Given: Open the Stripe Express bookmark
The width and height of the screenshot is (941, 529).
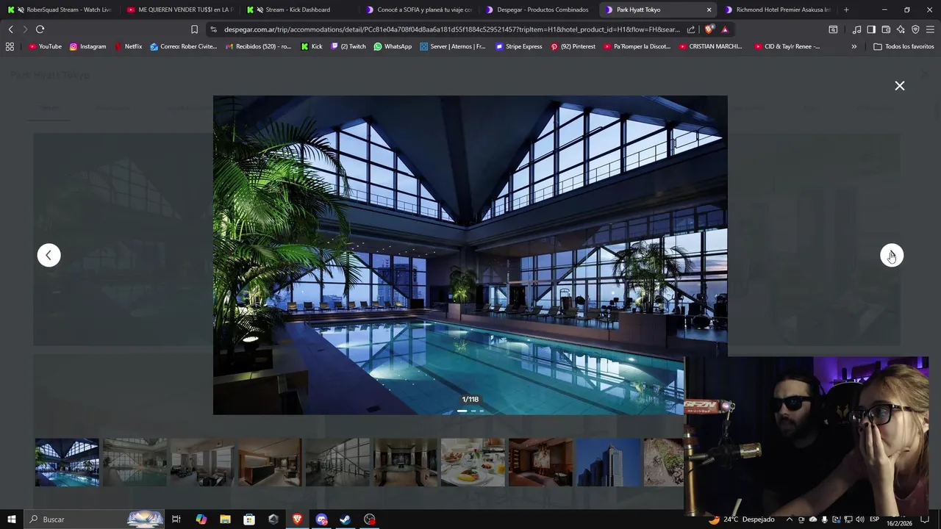Looking at the screenshot, I should tap(518, 46).
